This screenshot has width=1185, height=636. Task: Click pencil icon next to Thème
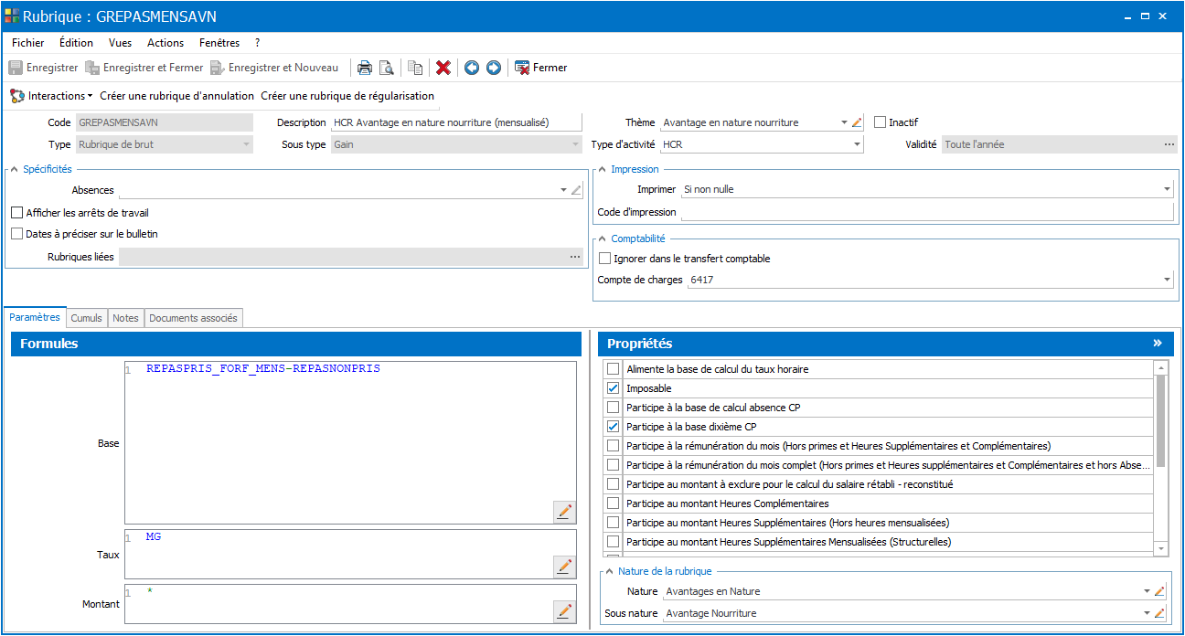point(857,122)
